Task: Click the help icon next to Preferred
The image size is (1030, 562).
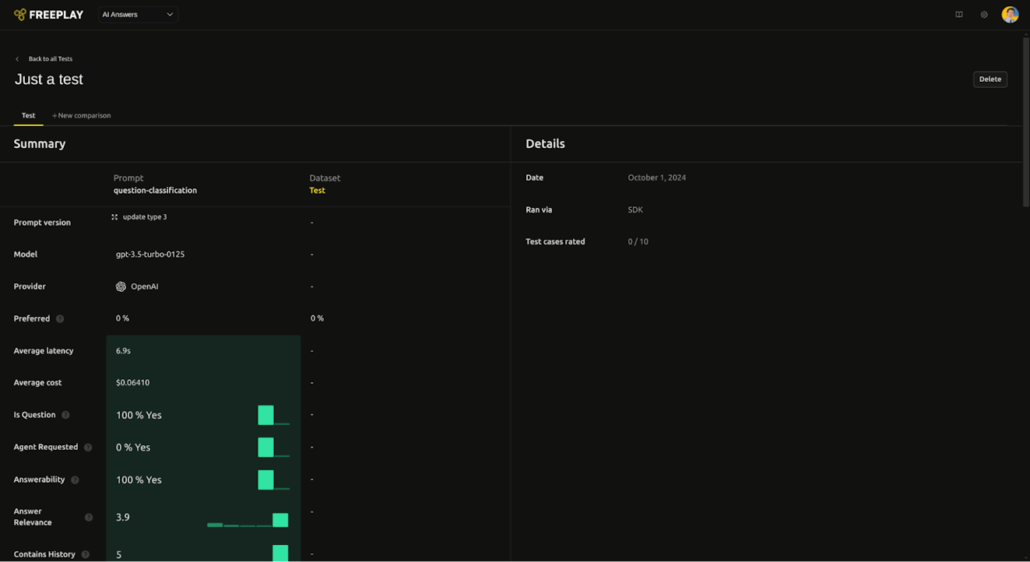Action: pos(60,319)
